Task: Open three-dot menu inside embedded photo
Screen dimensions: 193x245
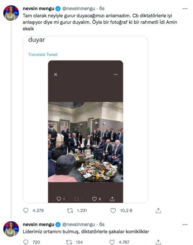Action: click(116, 74)
